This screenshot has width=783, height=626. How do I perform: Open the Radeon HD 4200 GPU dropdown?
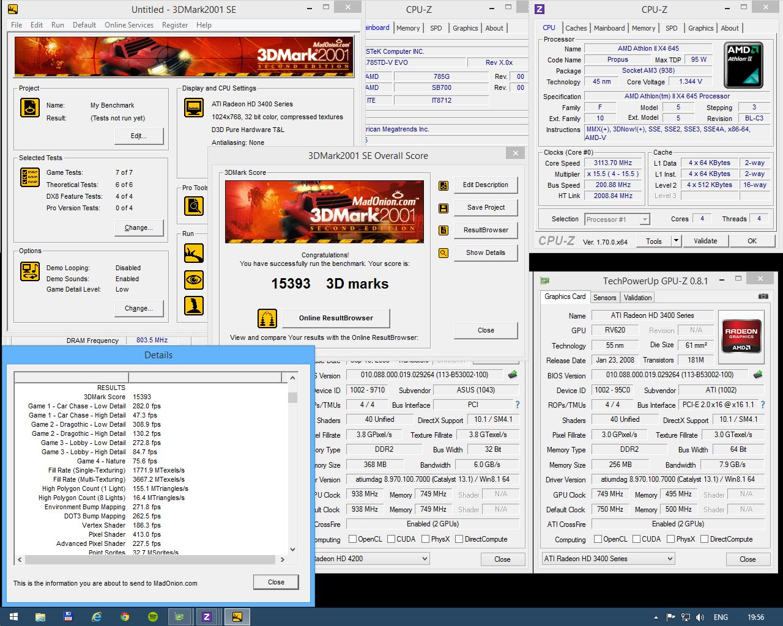(372, 559)
